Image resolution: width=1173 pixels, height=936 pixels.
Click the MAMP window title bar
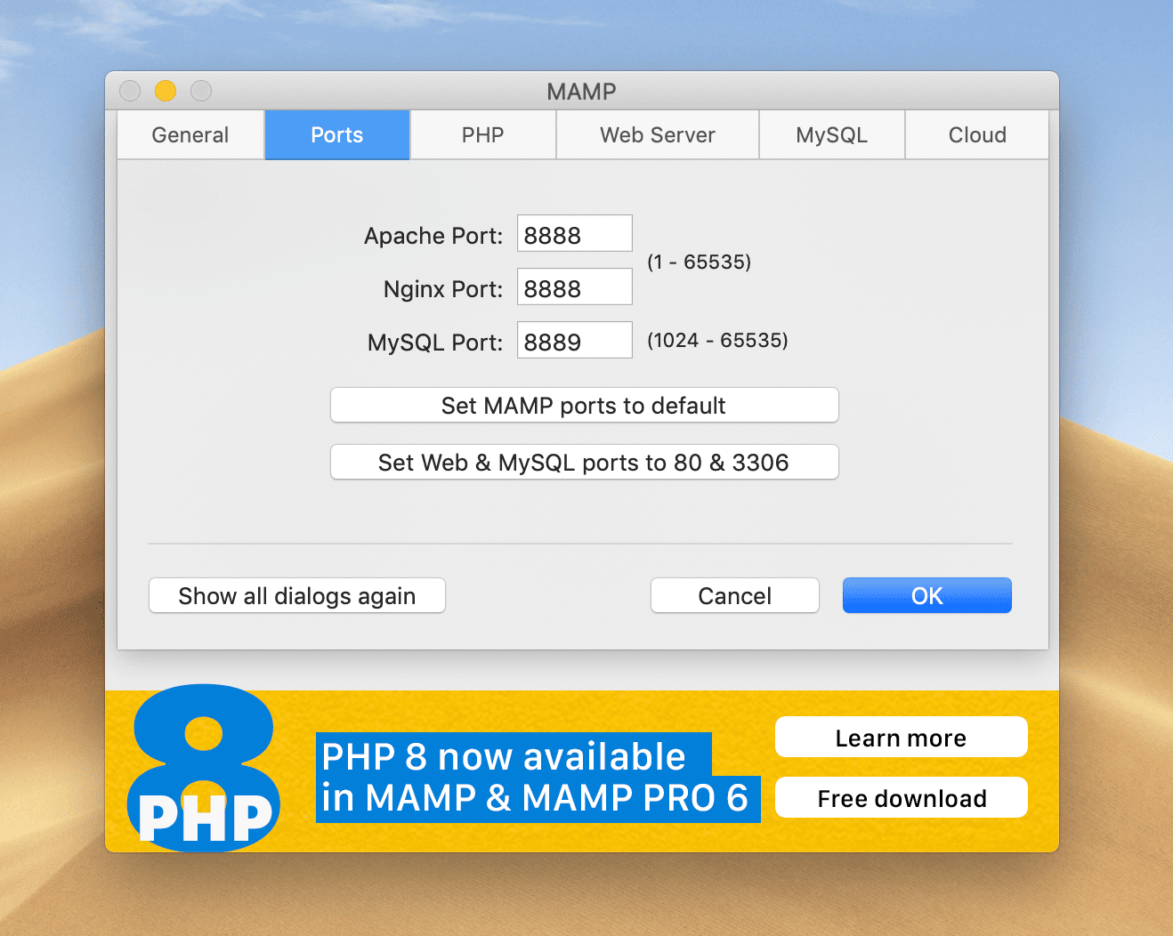[x=583, y=91]
